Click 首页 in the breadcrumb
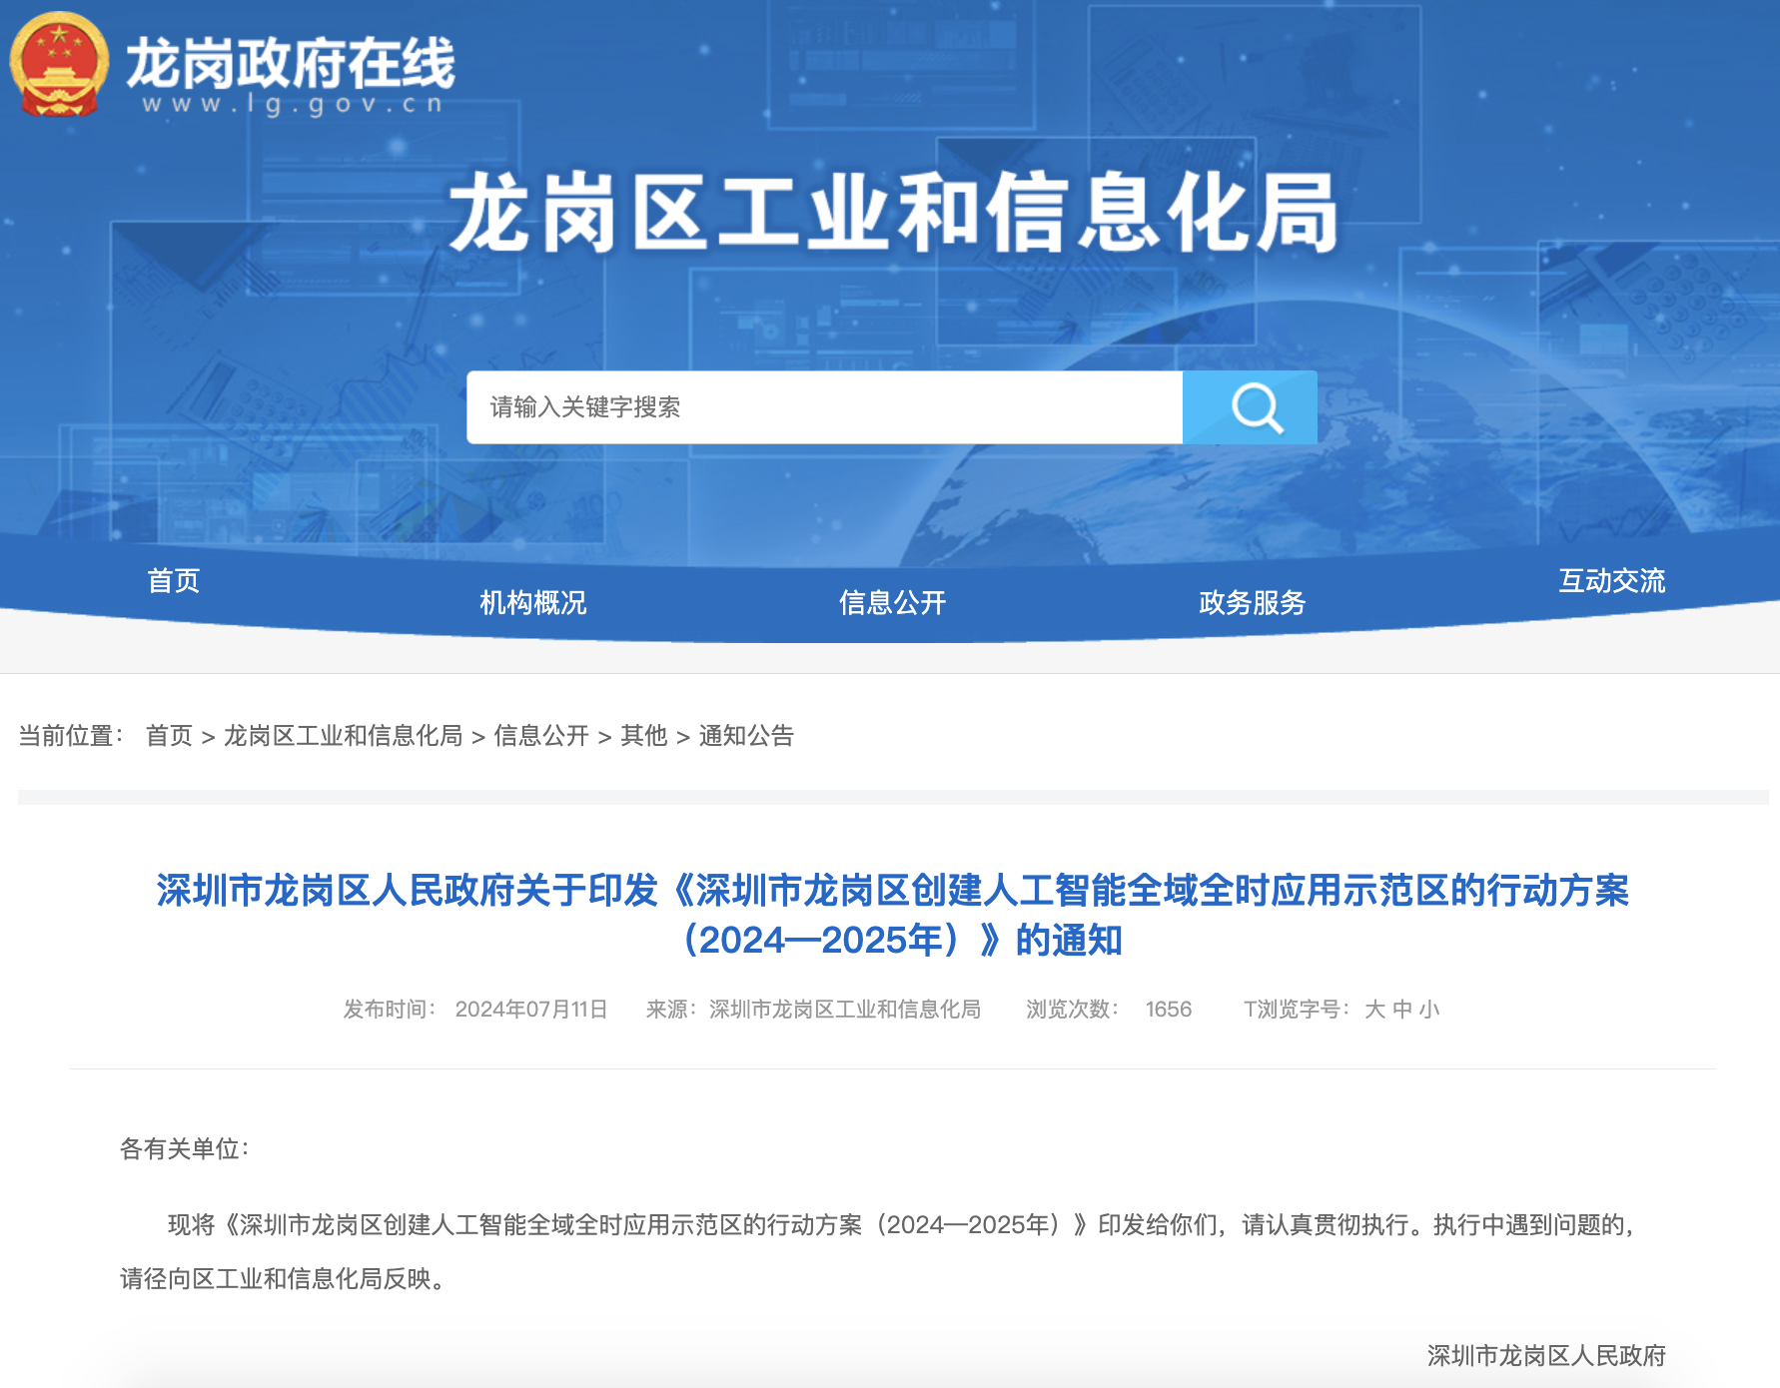1780x1388 pixels. click(169, 736)
